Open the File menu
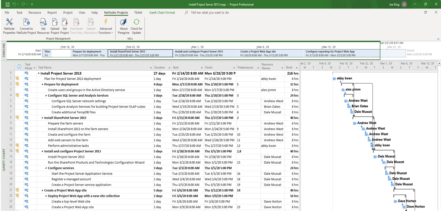441x211 pixels. point(7,12)
